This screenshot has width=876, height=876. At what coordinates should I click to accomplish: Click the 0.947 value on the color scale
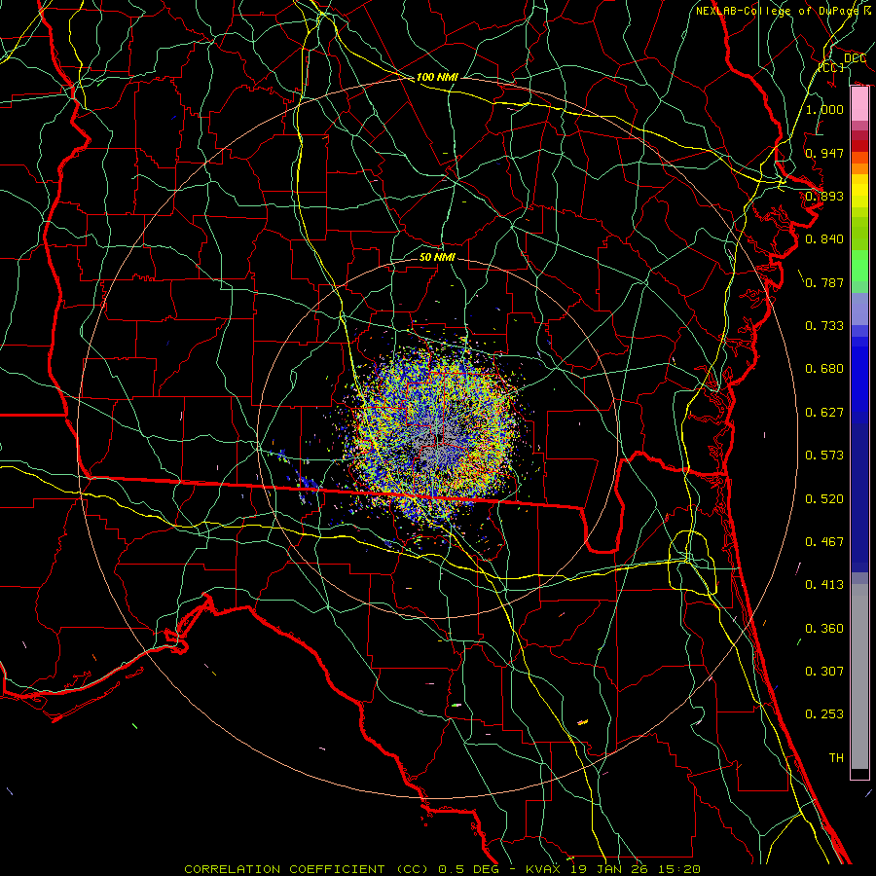824,153
